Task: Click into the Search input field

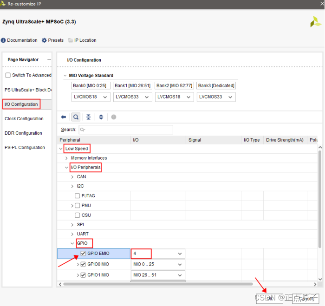Action: [126, 130]
